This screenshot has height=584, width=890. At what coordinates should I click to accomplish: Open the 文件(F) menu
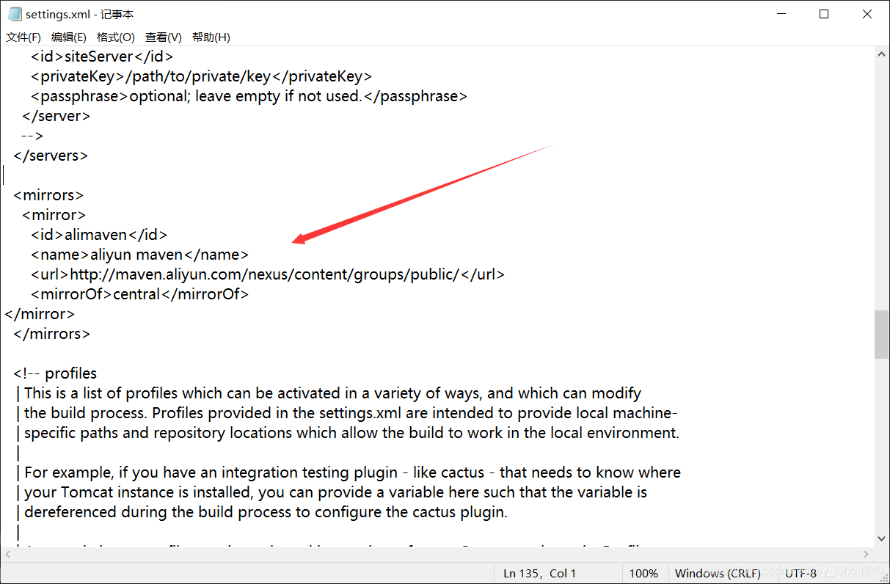(x=23, y=37)
